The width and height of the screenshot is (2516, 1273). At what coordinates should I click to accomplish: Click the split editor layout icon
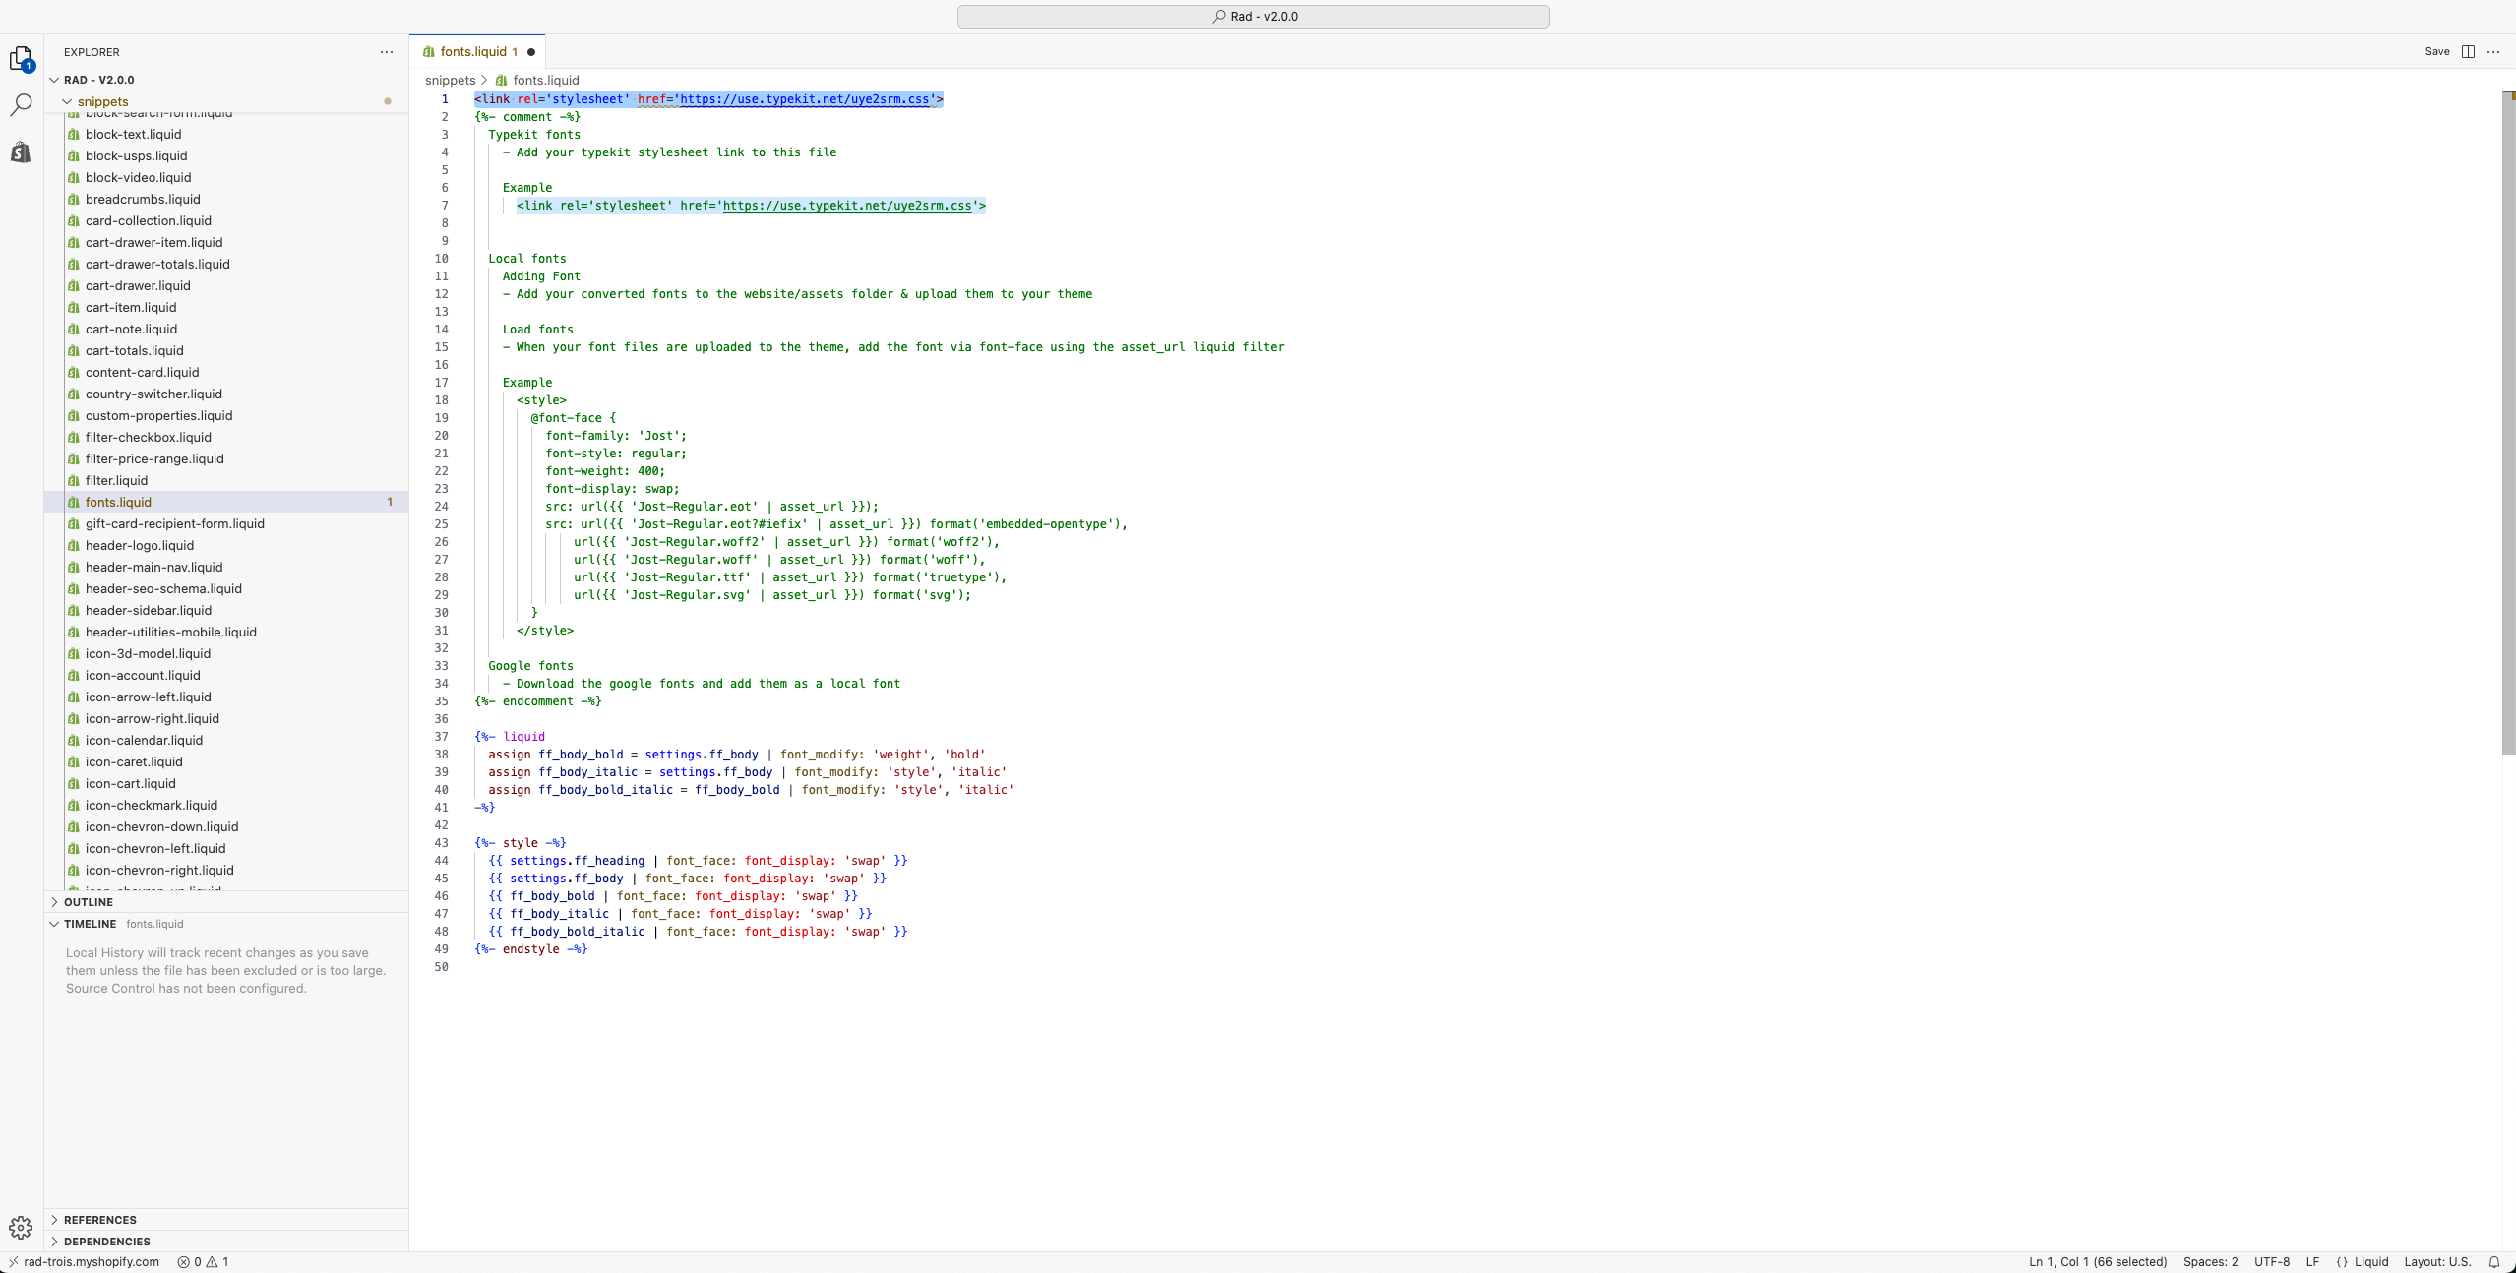(x=2468, y=52)
